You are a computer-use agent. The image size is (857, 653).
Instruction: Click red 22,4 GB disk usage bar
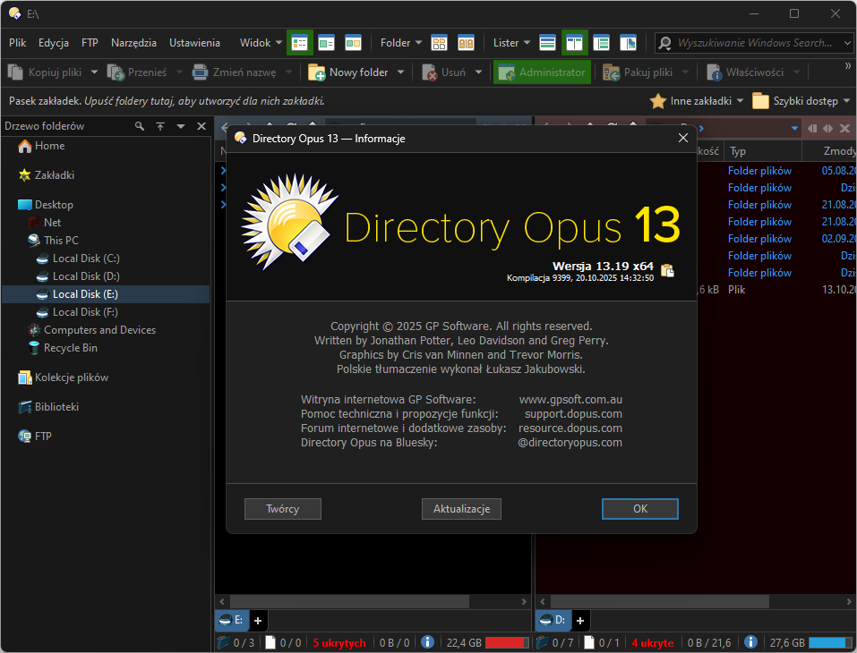click(x=507, y=642)
